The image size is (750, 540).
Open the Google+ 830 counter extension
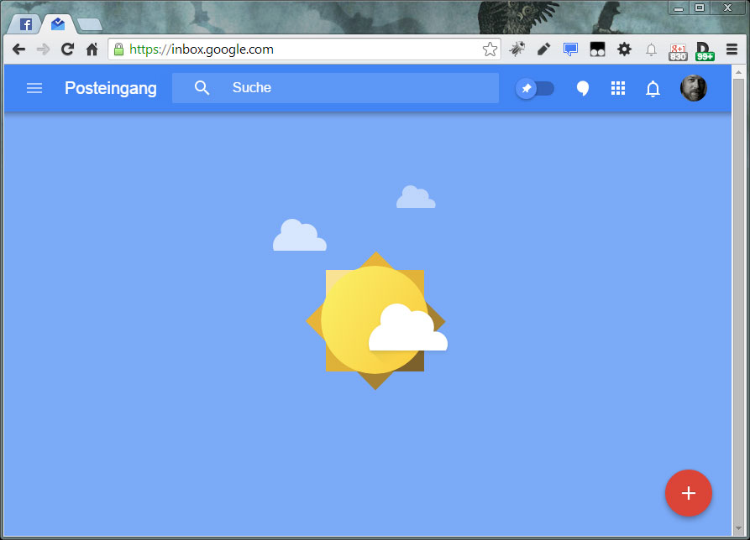click(678, 52)
